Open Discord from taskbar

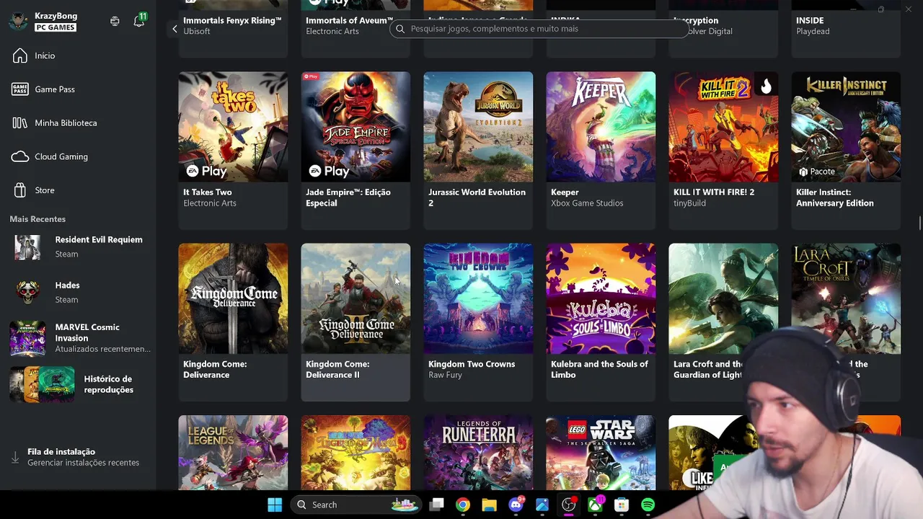[x=516, y=505]
